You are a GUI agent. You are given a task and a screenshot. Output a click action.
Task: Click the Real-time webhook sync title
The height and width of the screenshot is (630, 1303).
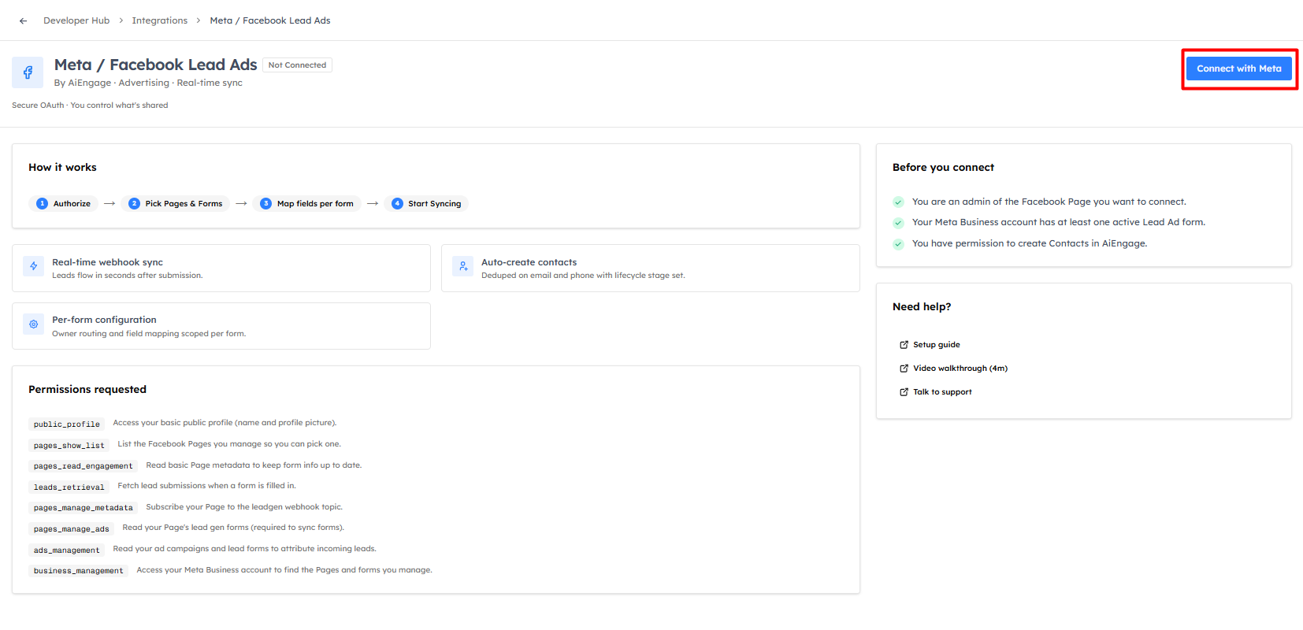(x=108, y=262)
